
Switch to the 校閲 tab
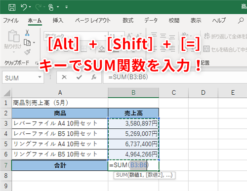tap(174, 21)
